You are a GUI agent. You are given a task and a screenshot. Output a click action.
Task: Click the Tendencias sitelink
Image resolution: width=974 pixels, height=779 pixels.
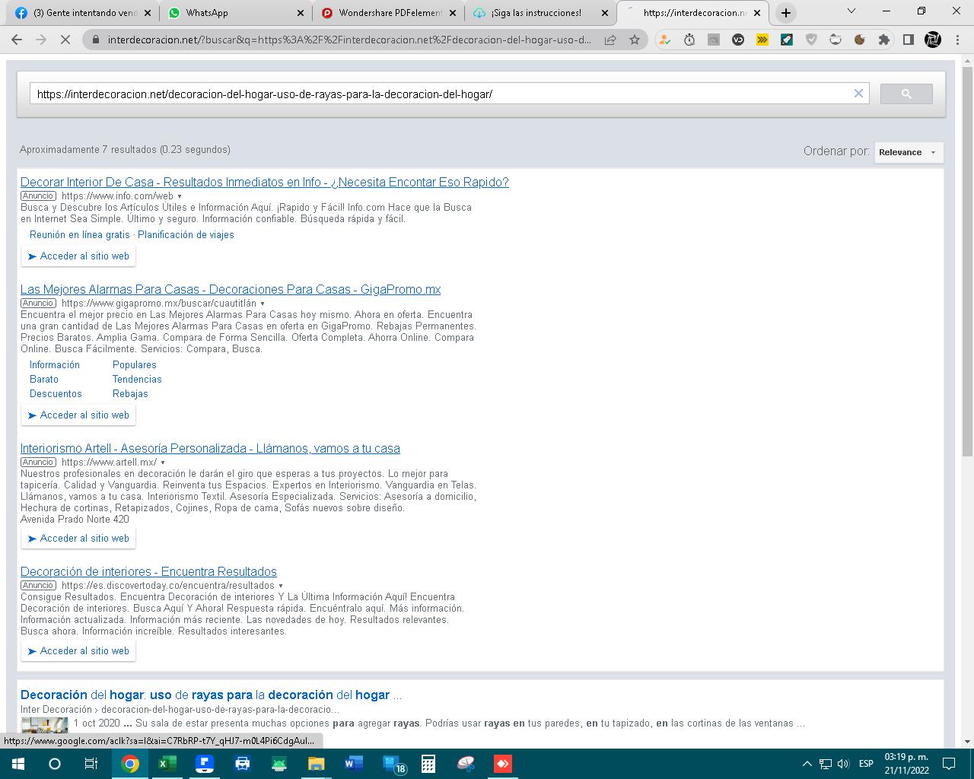[x=137, y=379]
